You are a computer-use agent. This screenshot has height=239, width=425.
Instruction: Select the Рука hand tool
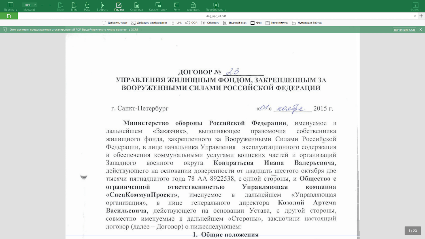click(87, 7)
